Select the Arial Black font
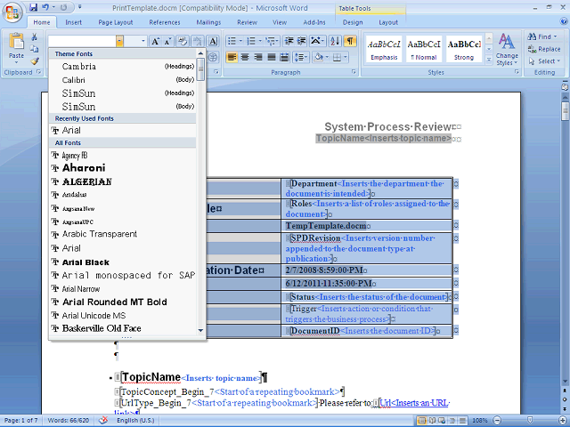This screenshot has height=427, width=570. pos(123,262)
